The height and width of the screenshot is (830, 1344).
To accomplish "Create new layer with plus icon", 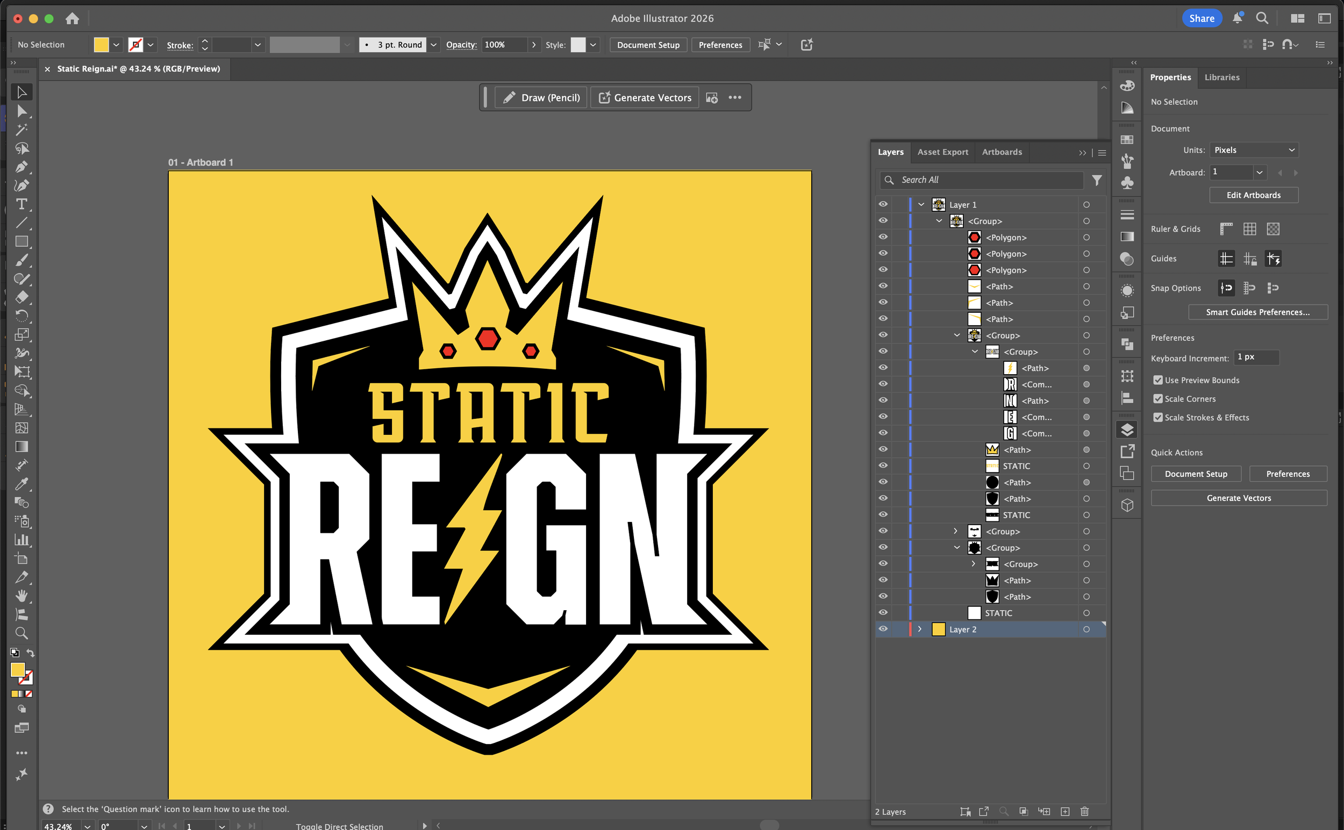I will (x=1065, y=811).
